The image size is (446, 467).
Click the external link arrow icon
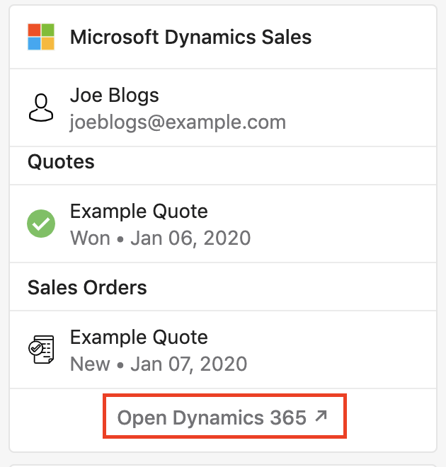tap(321, 416)
